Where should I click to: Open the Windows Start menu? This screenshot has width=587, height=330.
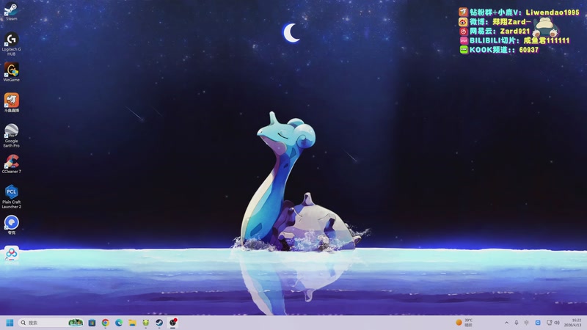click(10, 323)
